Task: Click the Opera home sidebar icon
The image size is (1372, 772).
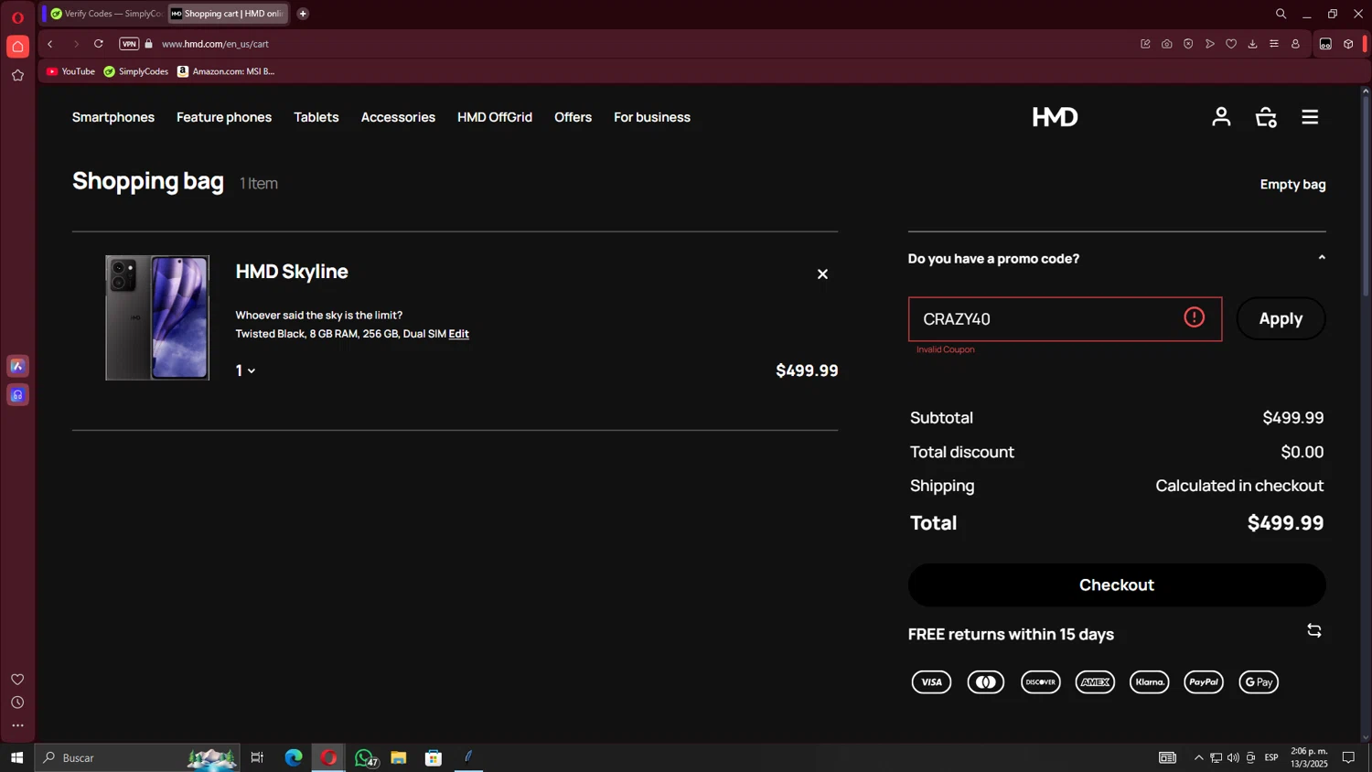Action: (17, 47)
